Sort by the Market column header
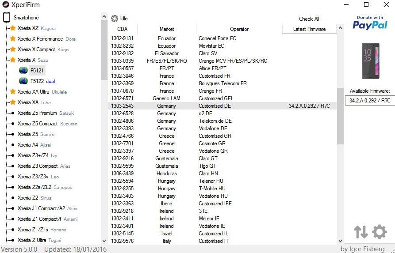Viewport: 395px width, 253px height. [x=167, y=29]
